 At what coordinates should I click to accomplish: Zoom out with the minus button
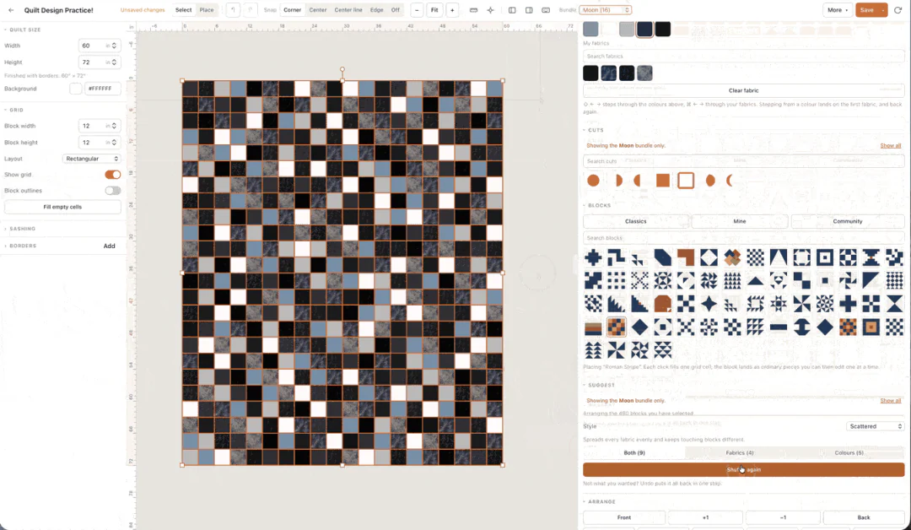click(x=417, y=10)
